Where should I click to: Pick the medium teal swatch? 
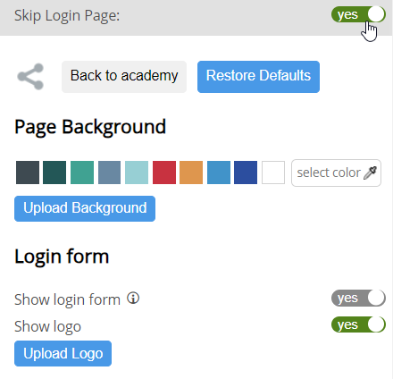[82, 173]
